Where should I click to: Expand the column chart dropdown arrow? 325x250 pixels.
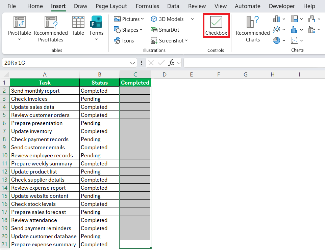coord(284,19)
